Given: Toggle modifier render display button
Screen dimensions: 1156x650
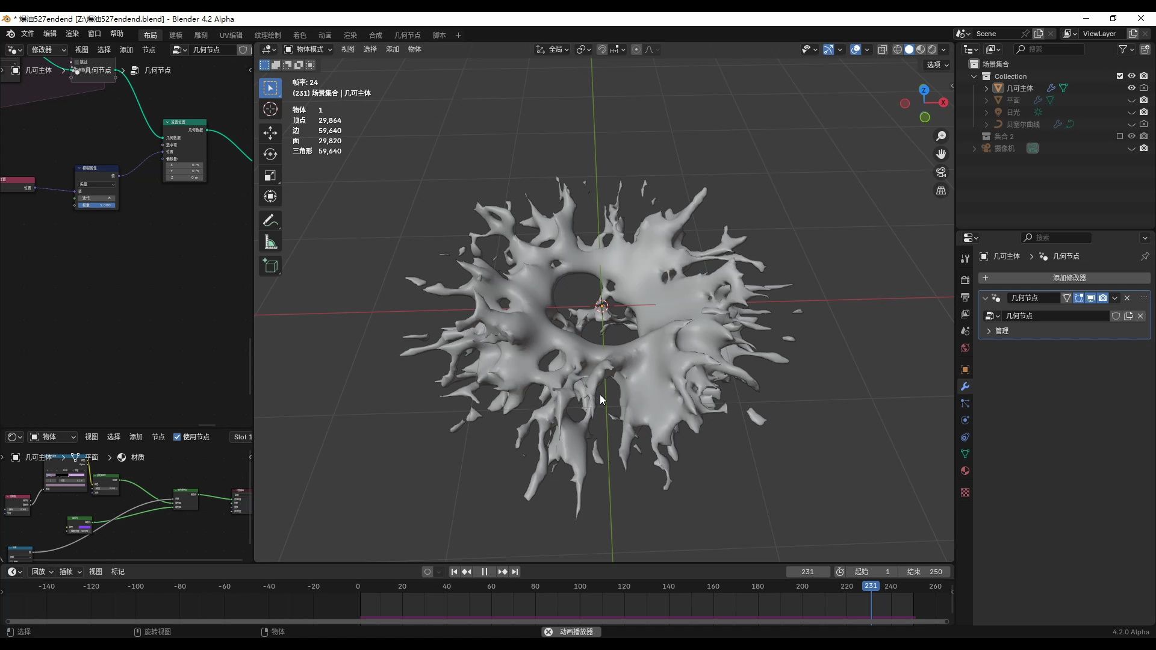Looking at the screenshot, I should coord(1102,298).
